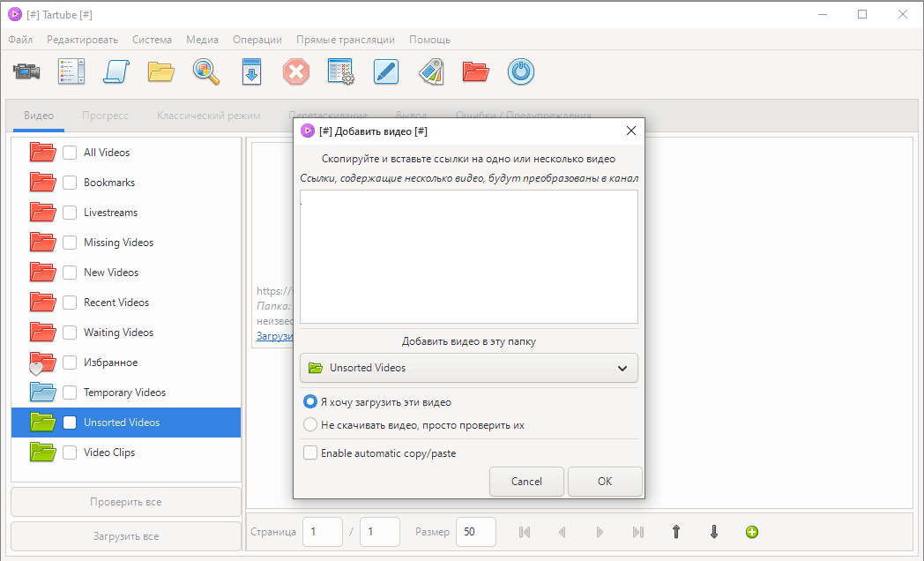Tick the Recent Videos checkbox
Viewport: 924px width, 561px height.
70,303
